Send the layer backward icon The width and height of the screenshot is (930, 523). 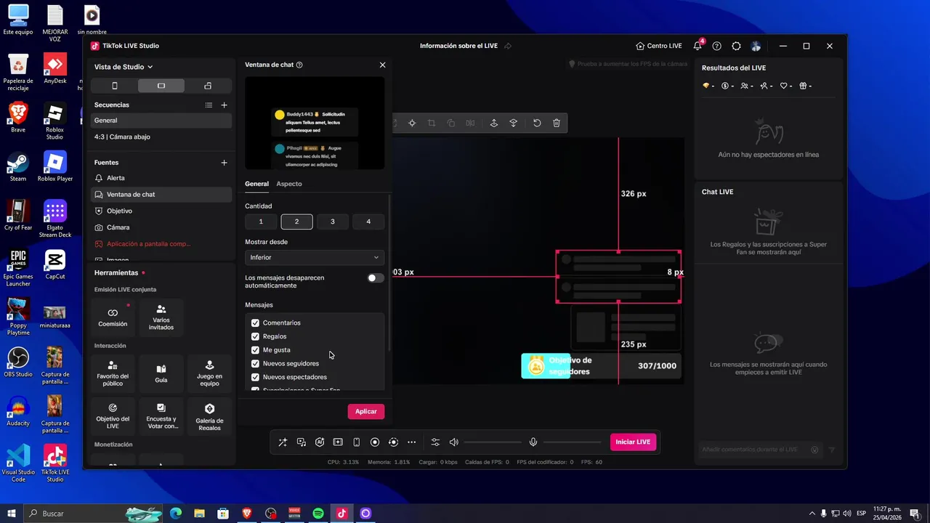coord(513,123)
